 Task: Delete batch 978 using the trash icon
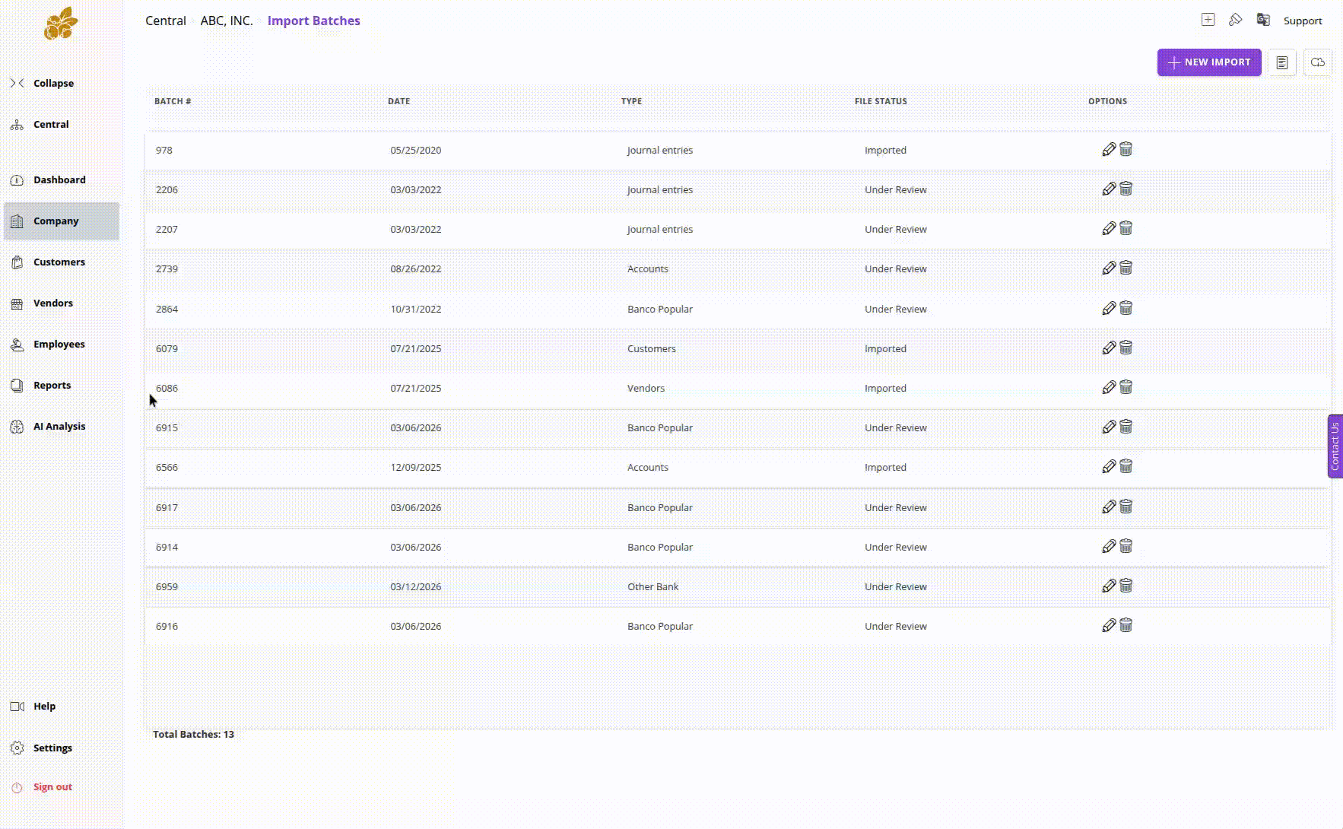(1126, 149)
